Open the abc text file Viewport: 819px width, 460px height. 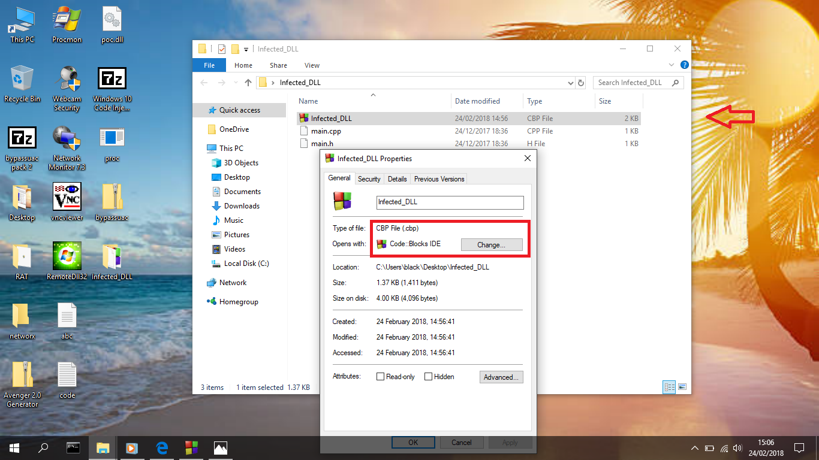point(67,321)
